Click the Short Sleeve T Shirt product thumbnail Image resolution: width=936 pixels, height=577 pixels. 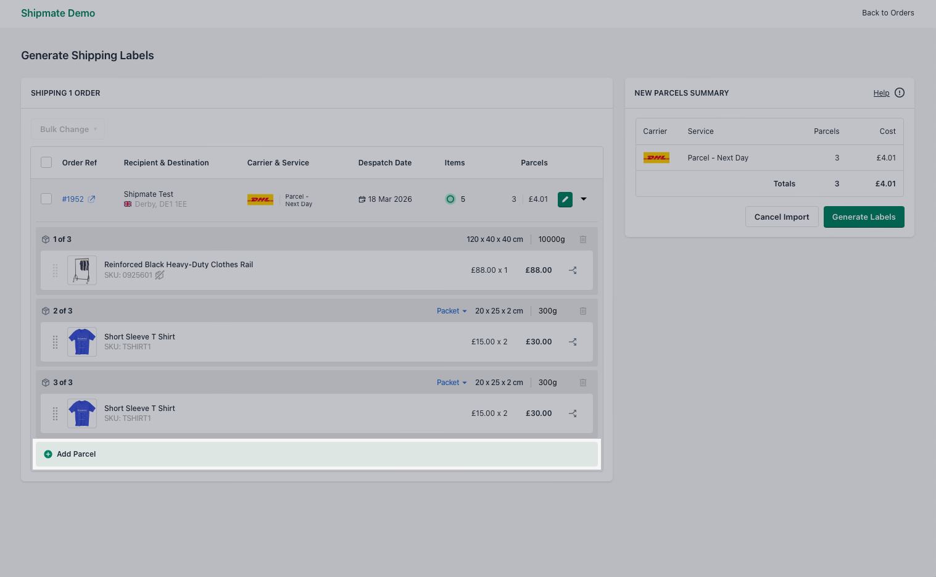(81, 341)
